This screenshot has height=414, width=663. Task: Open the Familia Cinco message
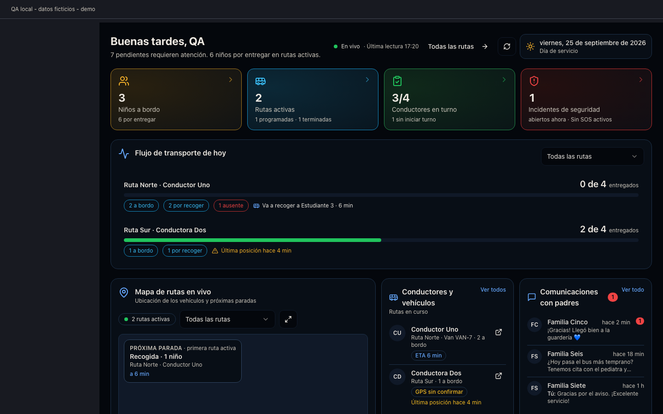tap(586, 329)
